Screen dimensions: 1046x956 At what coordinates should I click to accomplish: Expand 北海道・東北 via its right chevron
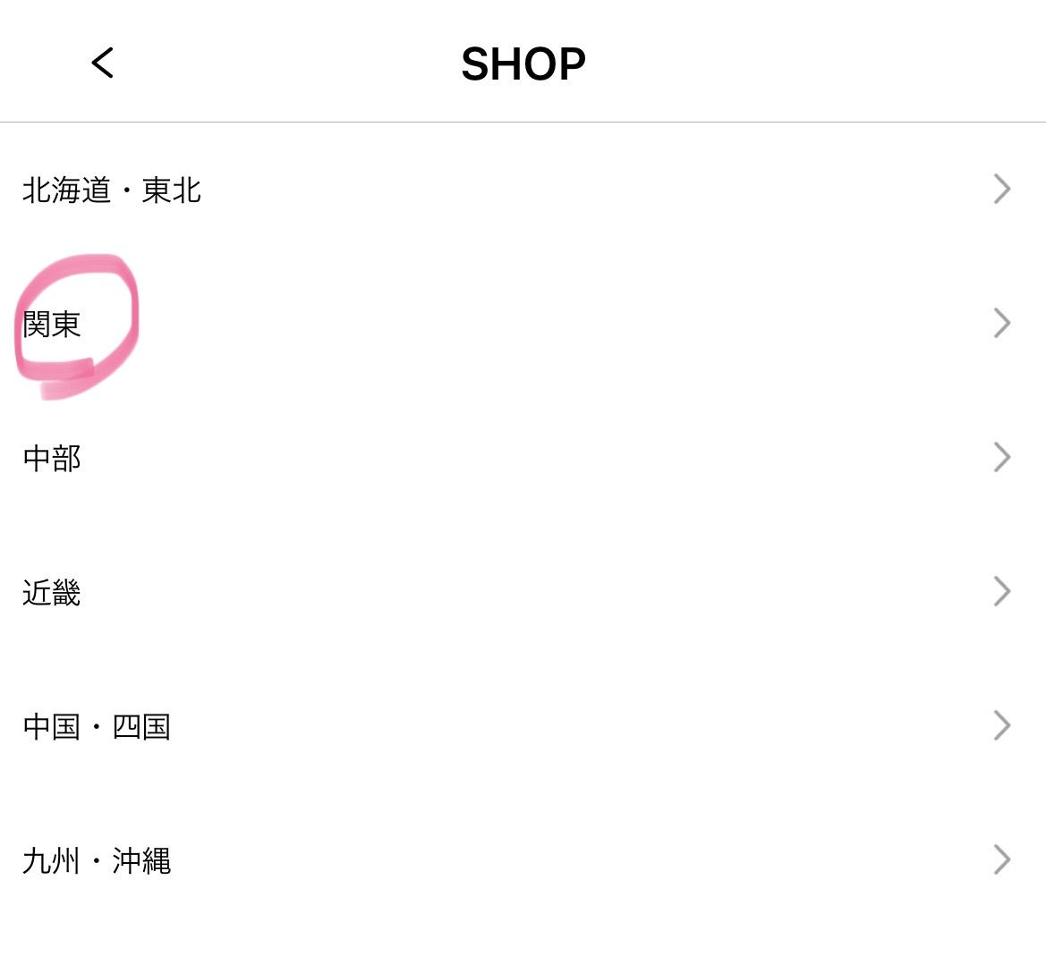(x=1001, y=189)
